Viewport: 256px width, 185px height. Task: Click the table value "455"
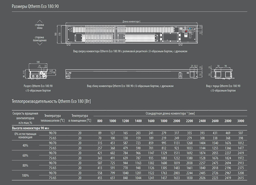(x=100, y=178)
